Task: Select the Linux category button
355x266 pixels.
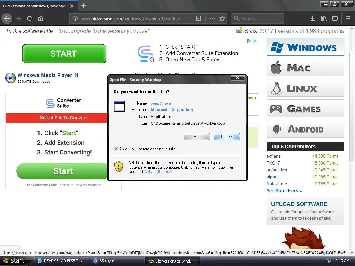Action: tap(305, 88)
